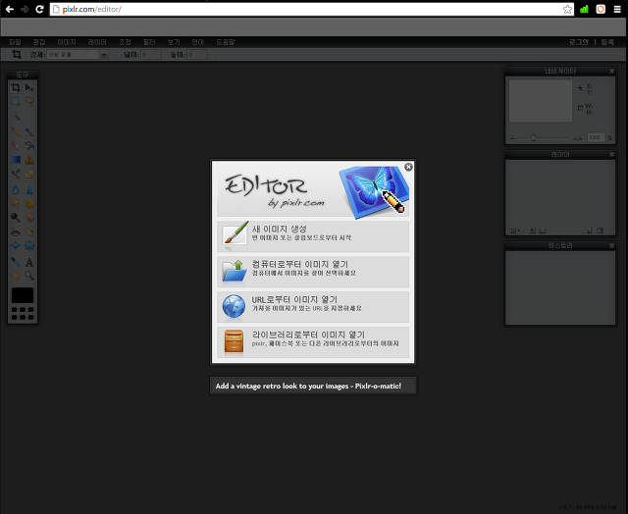
Task: Click the crop height (높이) input field
Action: point(197,55)
